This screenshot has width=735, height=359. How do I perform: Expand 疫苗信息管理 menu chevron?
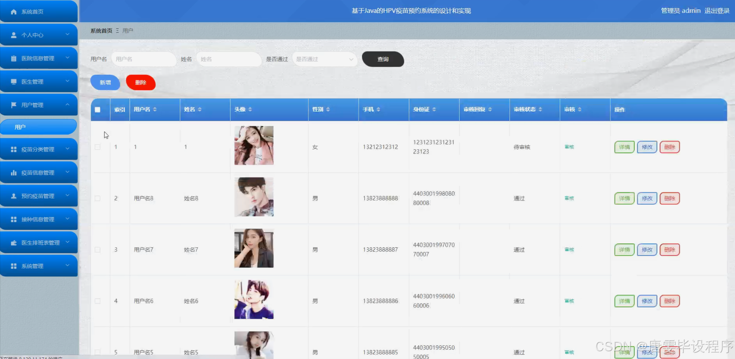click(68, 172)
